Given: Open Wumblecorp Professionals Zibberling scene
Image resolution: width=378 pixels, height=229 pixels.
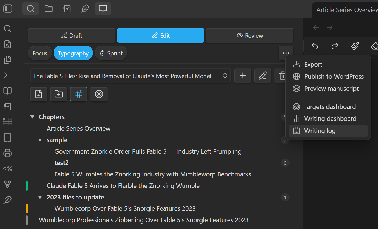Looking at the screenshot, I should (144, 220).
